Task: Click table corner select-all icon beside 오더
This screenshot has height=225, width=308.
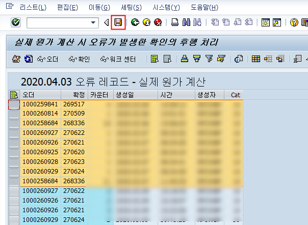Action: tap(14, 95)
